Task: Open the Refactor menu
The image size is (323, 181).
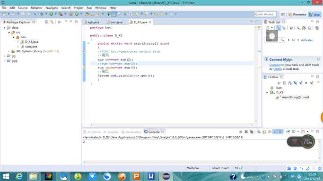Action: 36,8
